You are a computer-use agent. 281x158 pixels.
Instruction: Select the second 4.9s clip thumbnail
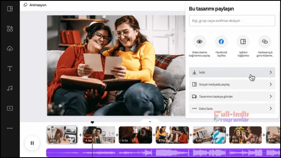tap(99, 135)
